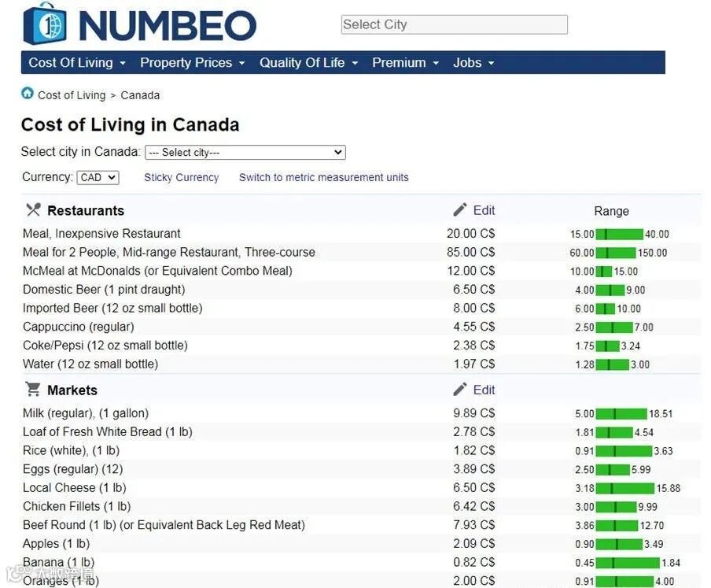The height and width of the screenshot is (588, 711).
Task: Click the Milk price range bar
Action: [621, 414]
